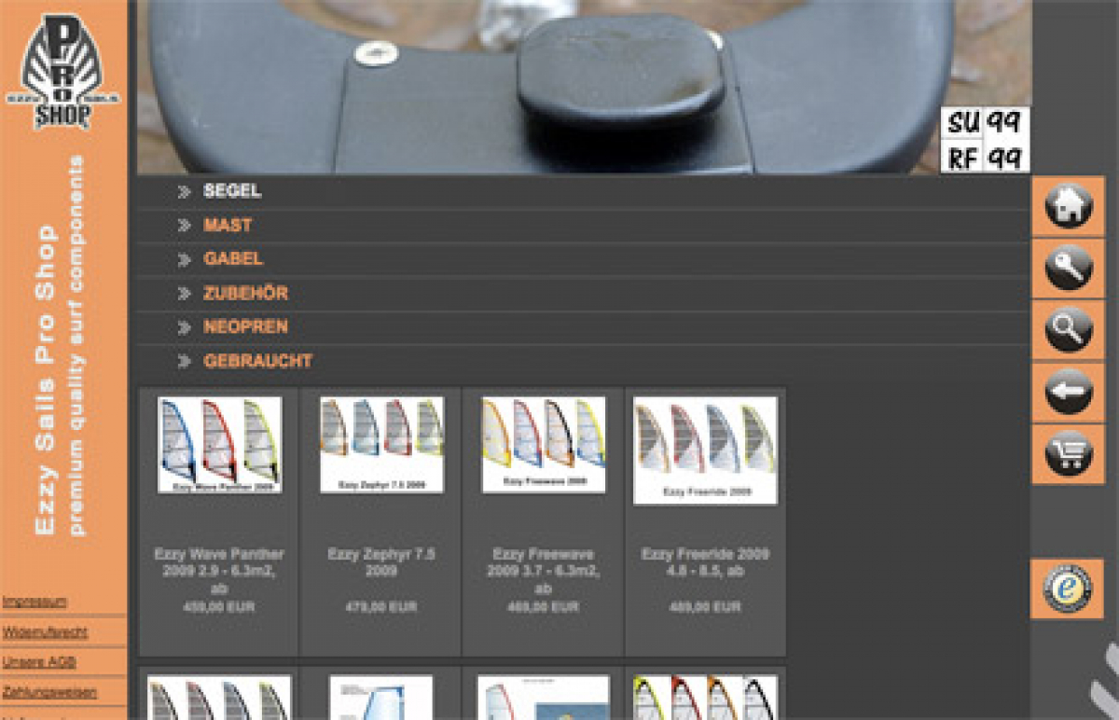Open Ezzy Freewave 2009 product title
The height and width of the screenshot is (720, 1119).
coord(543,571)
